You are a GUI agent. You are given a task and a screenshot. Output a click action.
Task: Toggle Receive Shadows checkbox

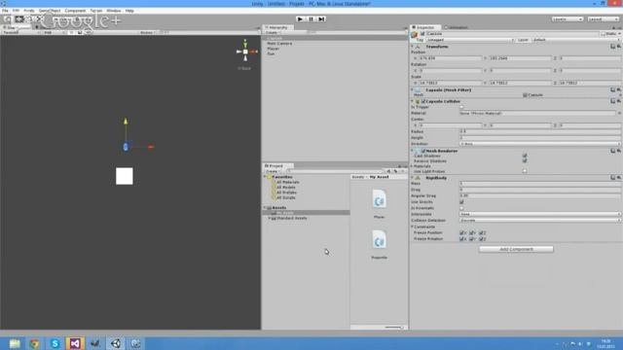point(525,161)
